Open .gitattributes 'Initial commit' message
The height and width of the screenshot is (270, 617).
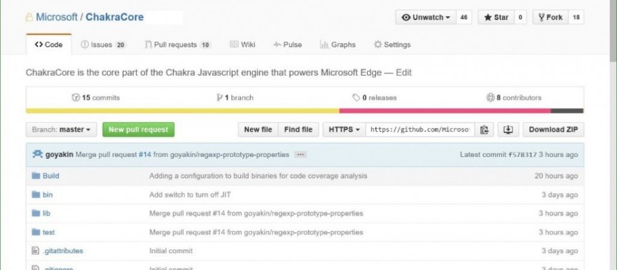pos(171,251)
